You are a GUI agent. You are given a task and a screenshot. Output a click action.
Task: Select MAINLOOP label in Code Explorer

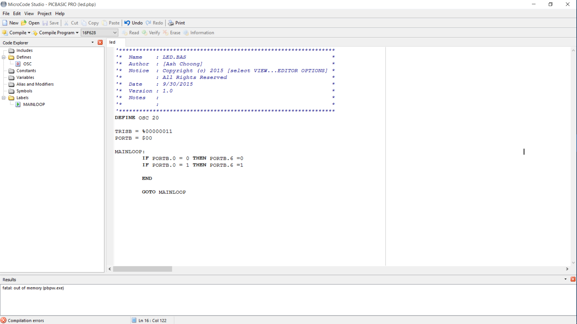[34, 104]
